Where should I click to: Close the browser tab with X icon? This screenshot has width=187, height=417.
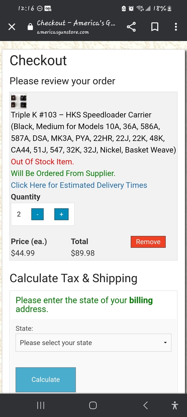click(x=12, y=27)
